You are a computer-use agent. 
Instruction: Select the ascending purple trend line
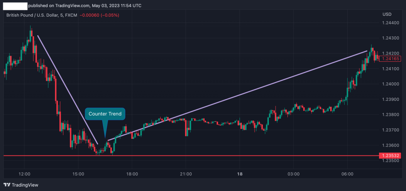click(238, 95)
